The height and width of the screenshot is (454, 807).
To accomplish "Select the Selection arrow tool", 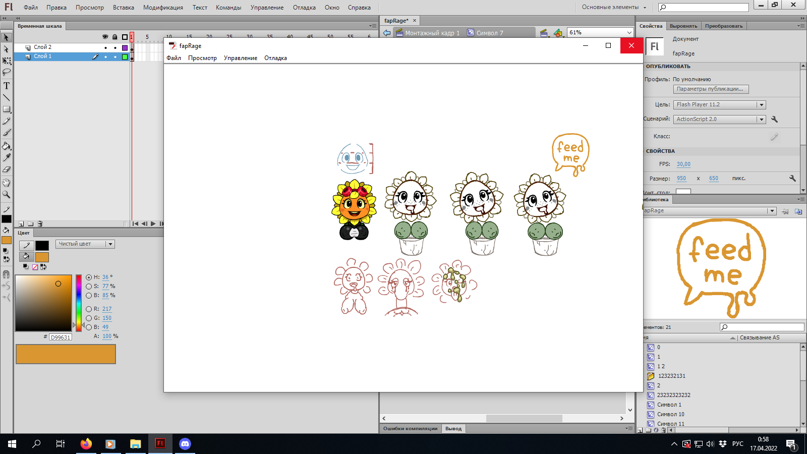I will (7, 37).
